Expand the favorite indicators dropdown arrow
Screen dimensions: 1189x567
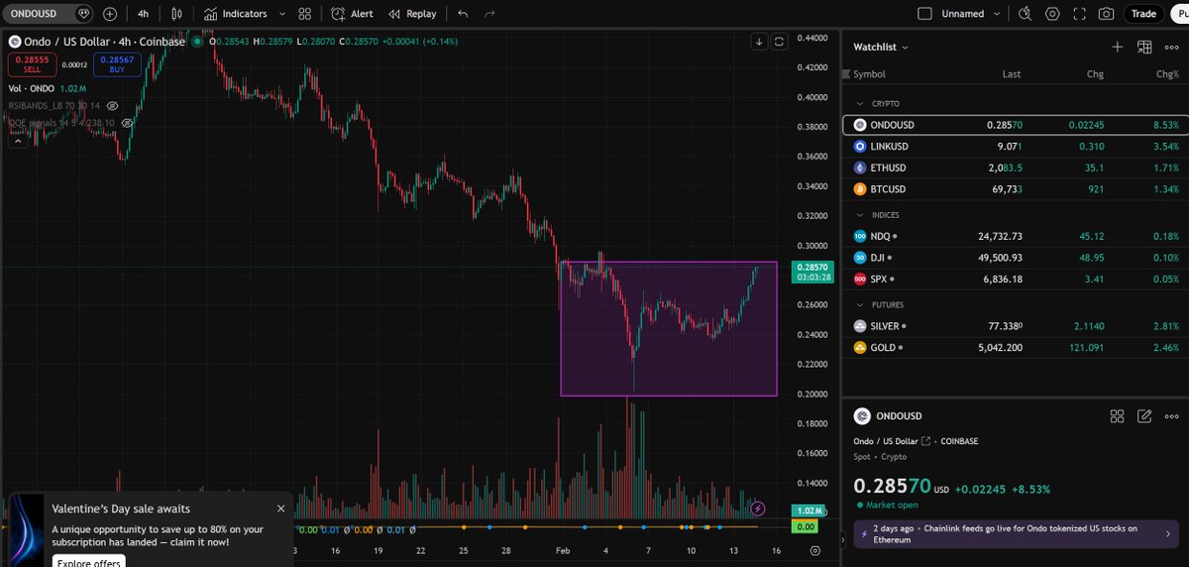[x=282, y=14]
